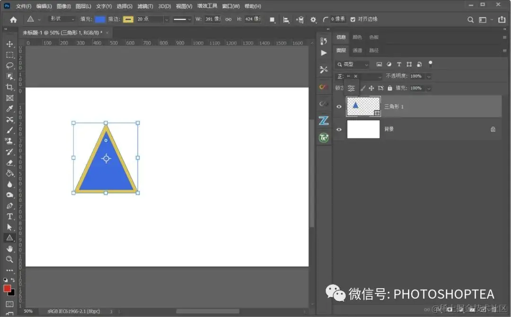The width and height of the screenshot is (511, 317).
Task: Open the stroke line style dropdown
Action: point(182,19)
